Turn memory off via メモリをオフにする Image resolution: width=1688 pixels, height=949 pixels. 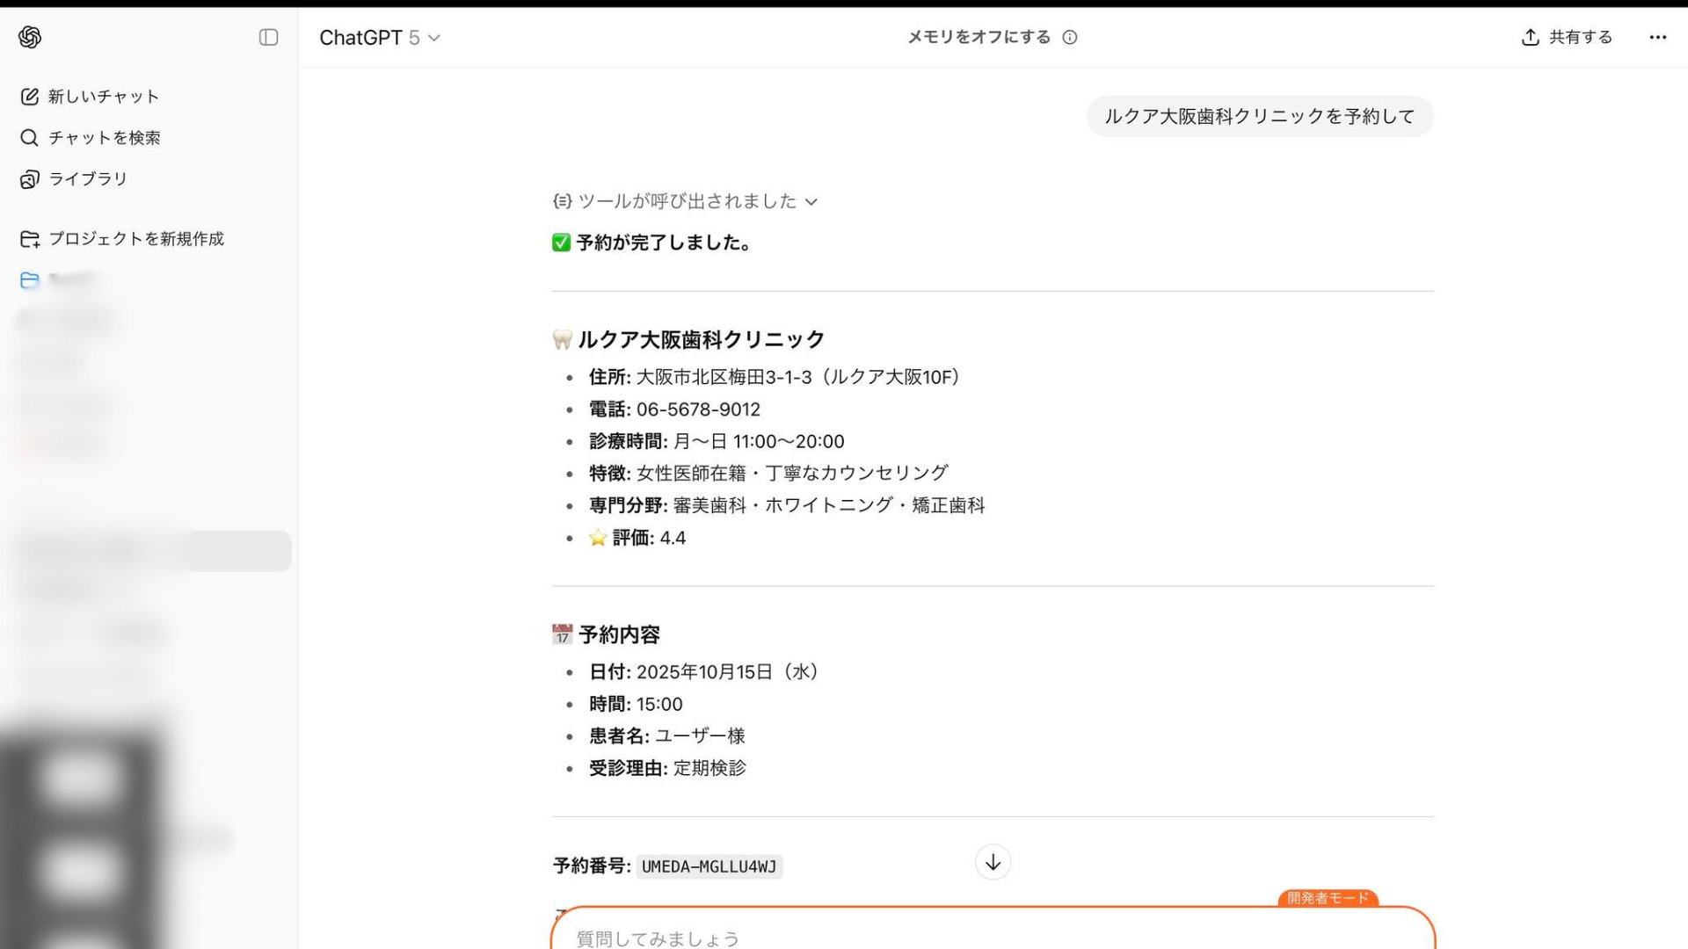(x=979, y=37)
